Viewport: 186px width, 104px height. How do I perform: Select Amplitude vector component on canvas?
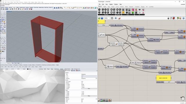click(154, 40)
